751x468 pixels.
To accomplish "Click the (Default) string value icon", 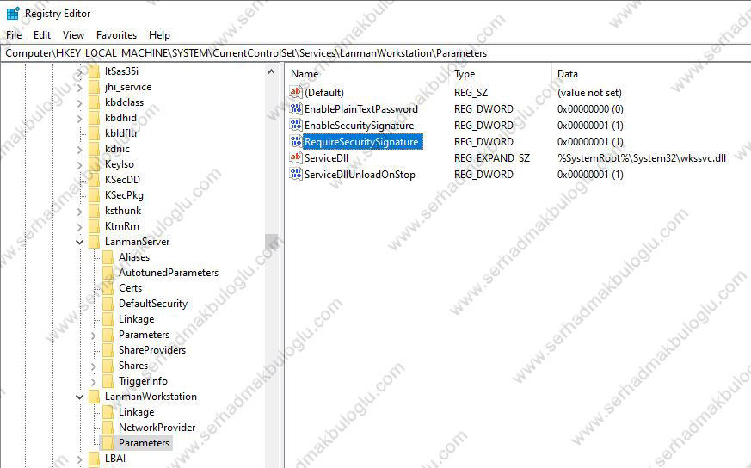I will (296, 93).
